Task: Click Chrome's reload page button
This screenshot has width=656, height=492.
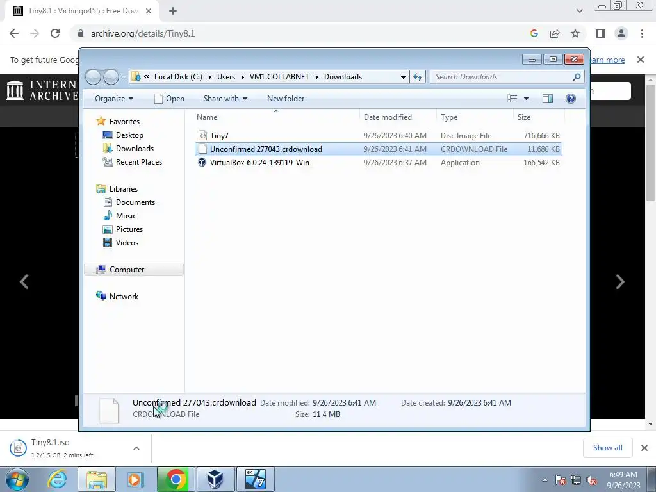Action: point(55,33)
